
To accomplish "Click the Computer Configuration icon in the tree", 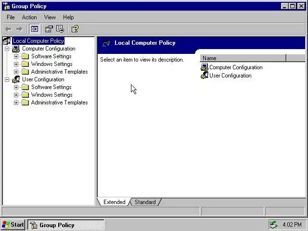I will [x=16, y=49].
